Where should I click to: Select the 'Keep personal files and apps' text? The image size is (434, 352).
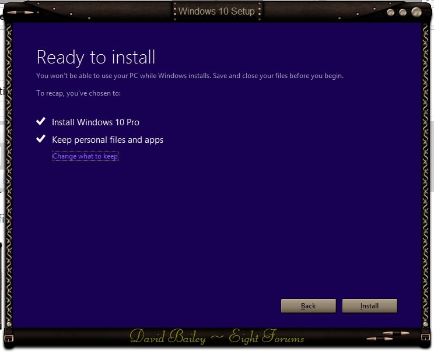[x=108, y=140]
